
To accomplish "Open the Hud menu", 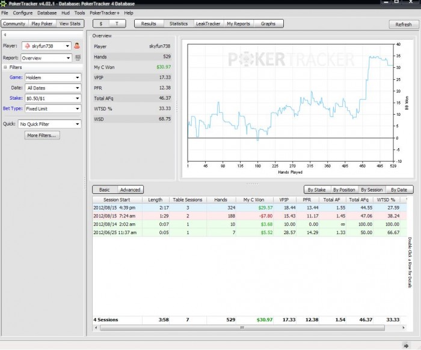I will click(66, 13).
